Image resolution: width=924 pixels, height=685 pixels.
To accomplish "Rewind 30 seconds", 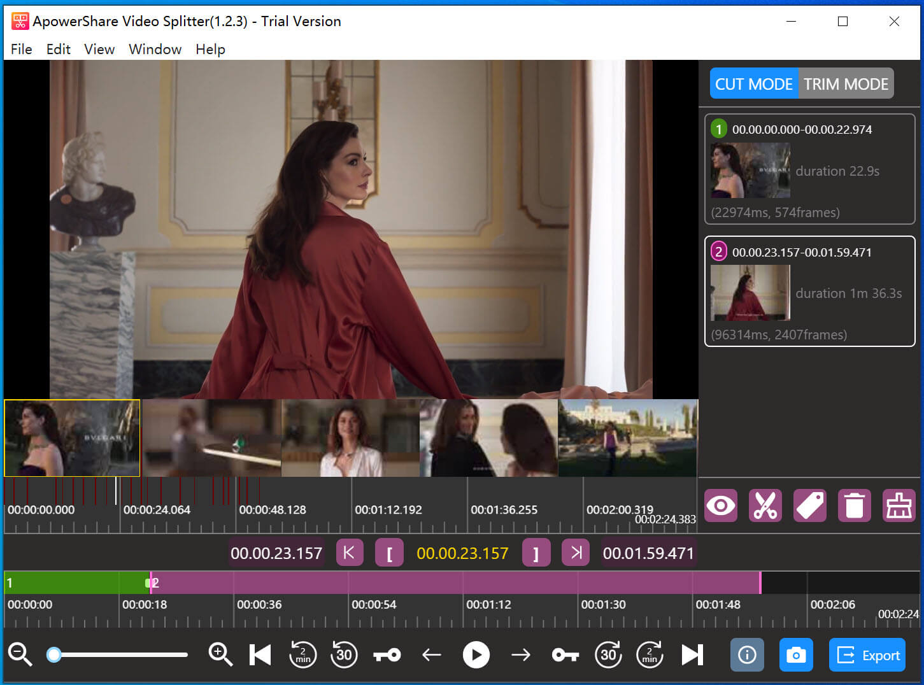I will click(x=345, y=655).
